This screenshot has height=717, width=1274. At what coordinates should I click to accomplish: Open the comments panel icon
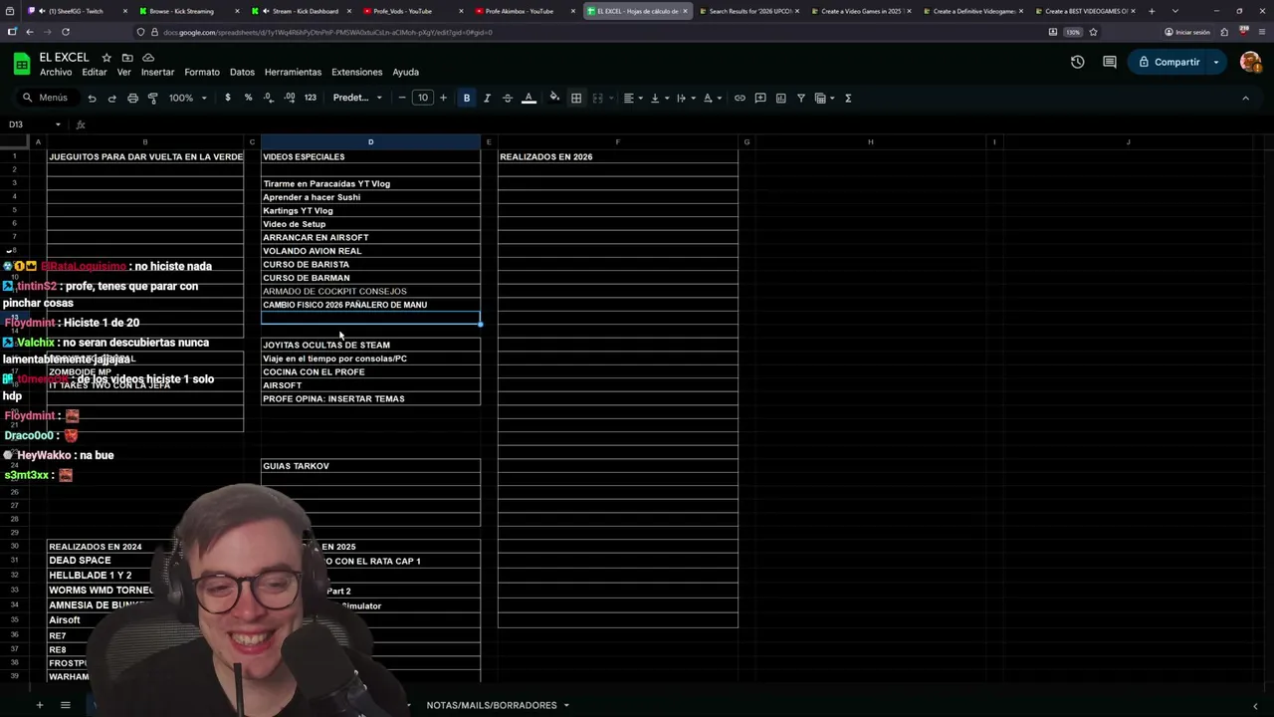click(1110, 62)
